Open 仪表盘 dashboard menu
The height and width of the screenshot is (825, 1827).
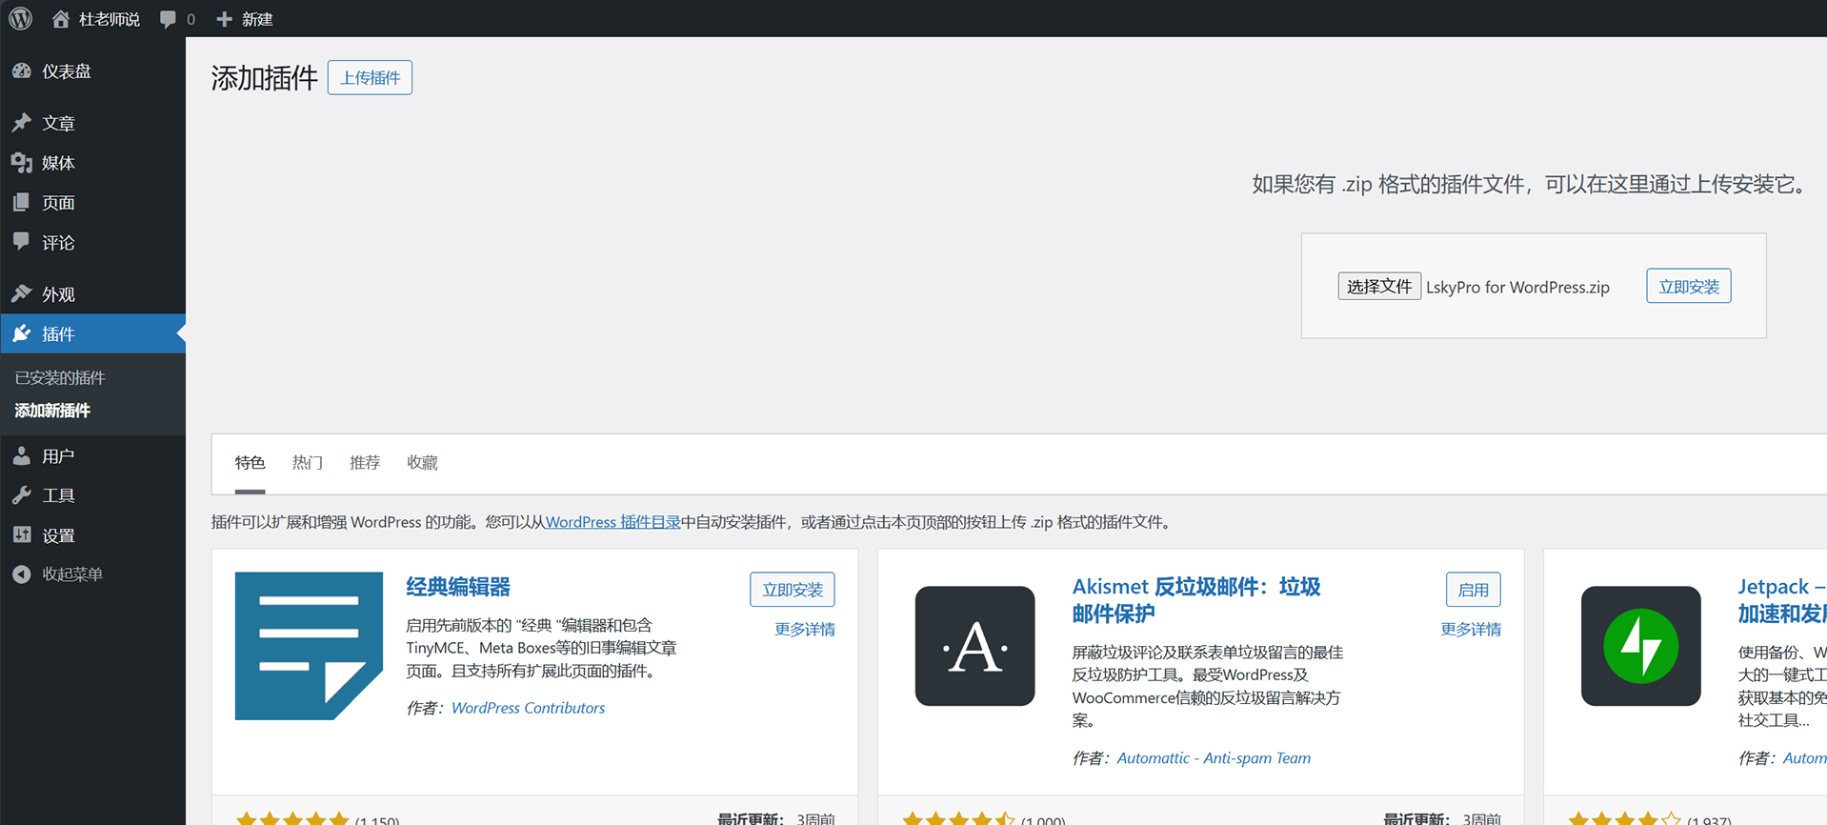(x=92, y=71)
